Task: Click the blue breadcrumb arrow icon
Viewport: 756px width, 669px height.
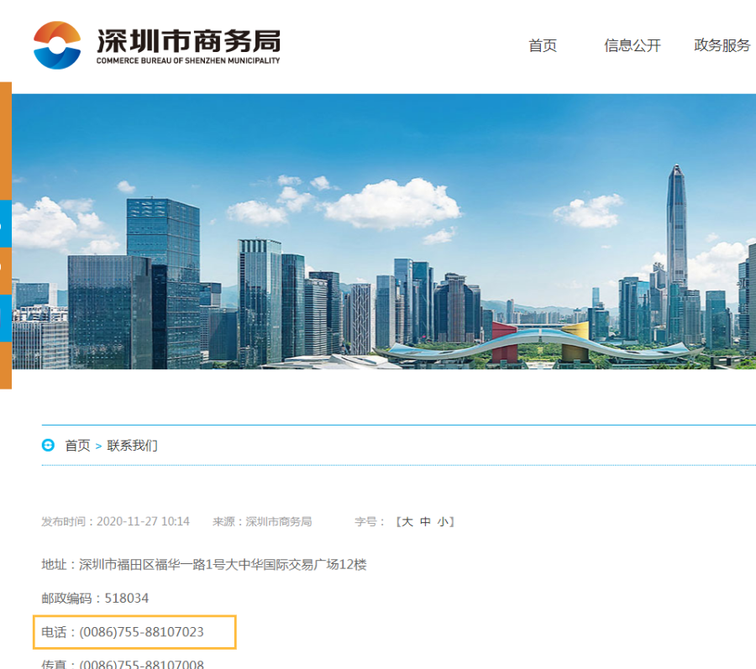Action: tap(46, 446)
